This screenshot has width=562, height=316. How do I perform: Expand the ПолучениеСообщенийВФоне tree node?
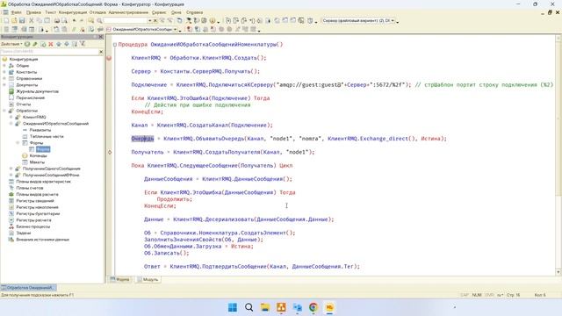click(11, 176)
